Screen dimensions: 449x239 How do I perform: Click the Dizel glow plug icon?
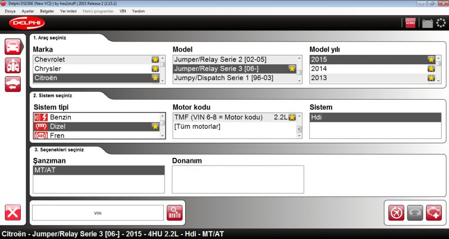40,126
